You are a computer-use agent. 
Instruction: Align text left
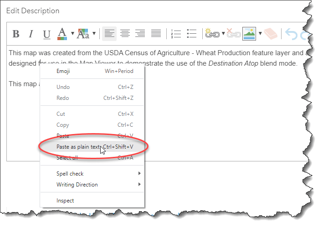pyautogui.click(x=109, y=34)
